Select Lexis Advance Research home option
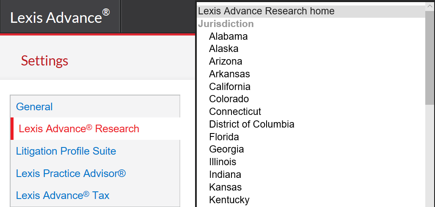Image resolution: width=435 pixels, height=207 pixels. click(311, 11)
